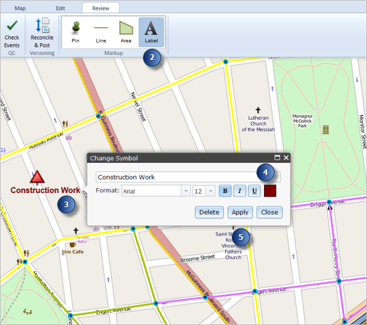
Task: Select the Construction Work map label
Action: [46, 190]
